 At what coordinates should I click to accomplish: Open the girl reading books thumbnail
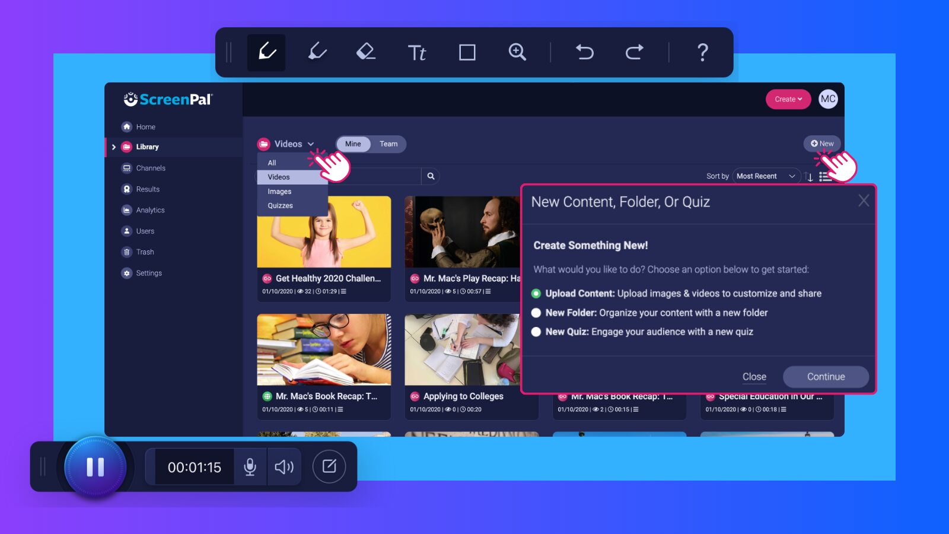tap(324, 349)
